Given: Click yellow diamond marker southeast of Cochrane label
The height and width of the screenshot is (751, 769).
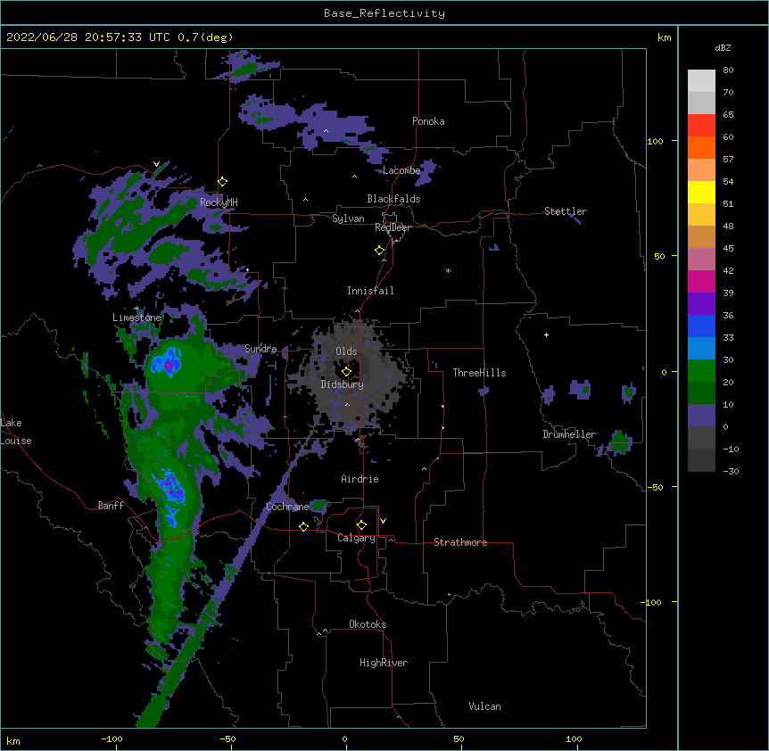Looking at the screenshot, I should (x=303, y=526).
